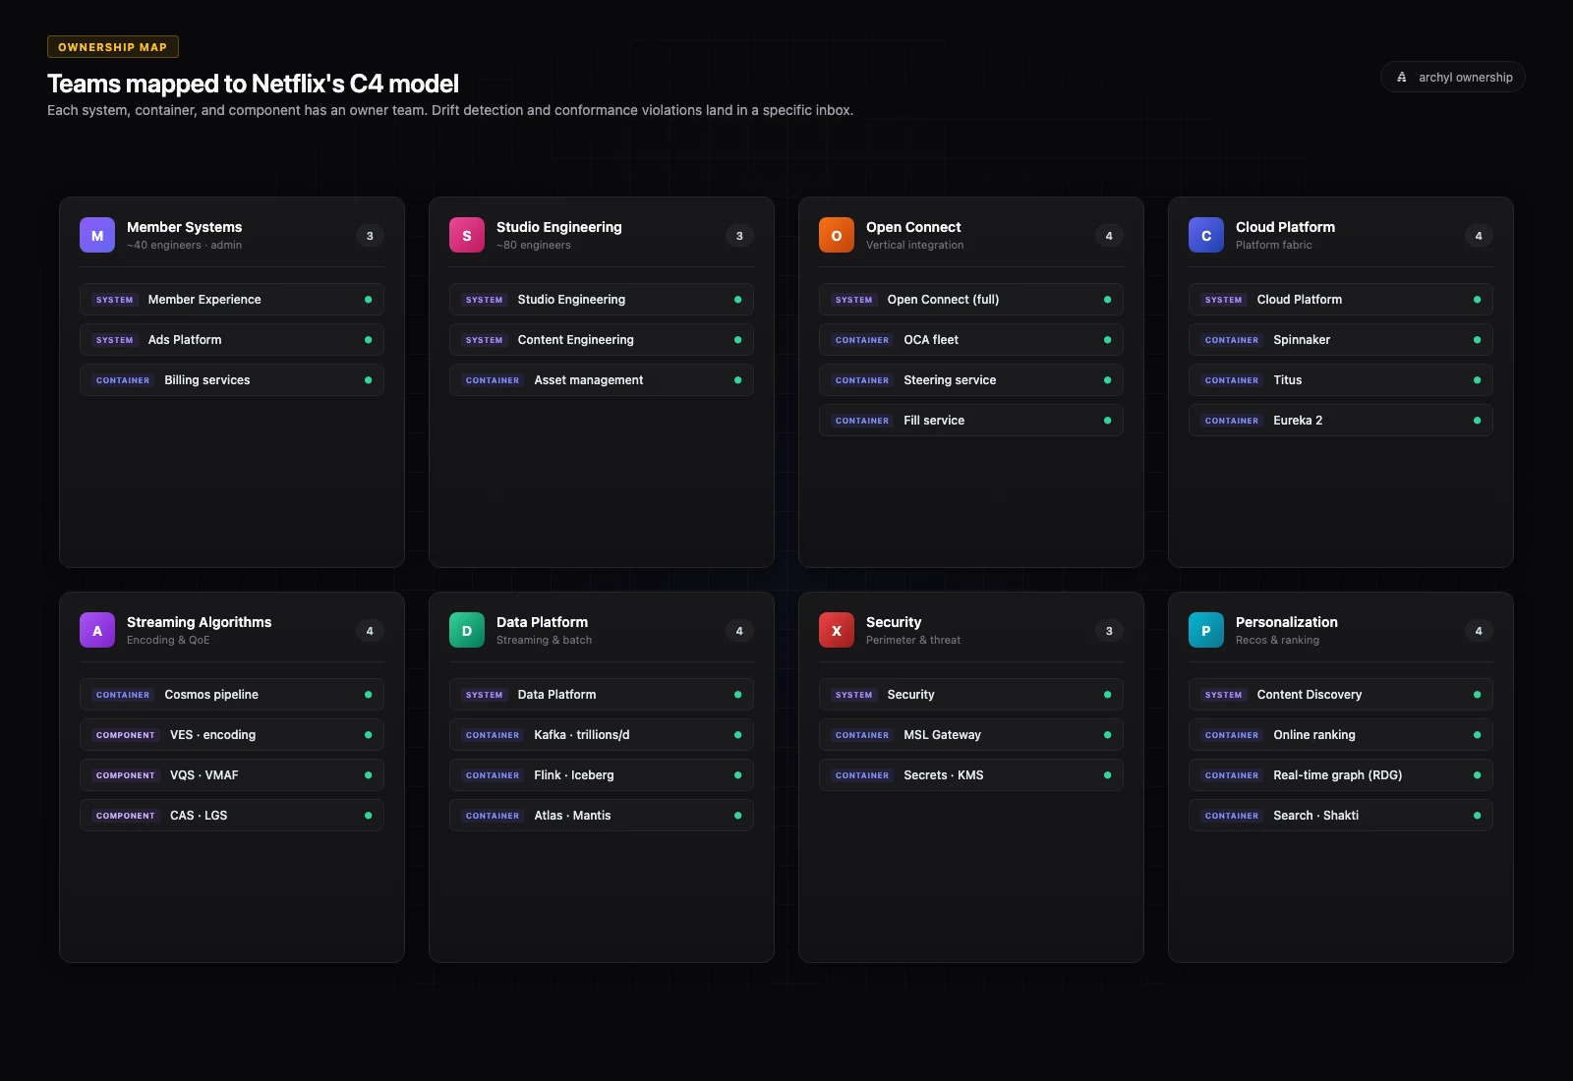Select the MSL Gateway container row
Viewport: 1573px width, 1081px height.
(x=971, y=735)
